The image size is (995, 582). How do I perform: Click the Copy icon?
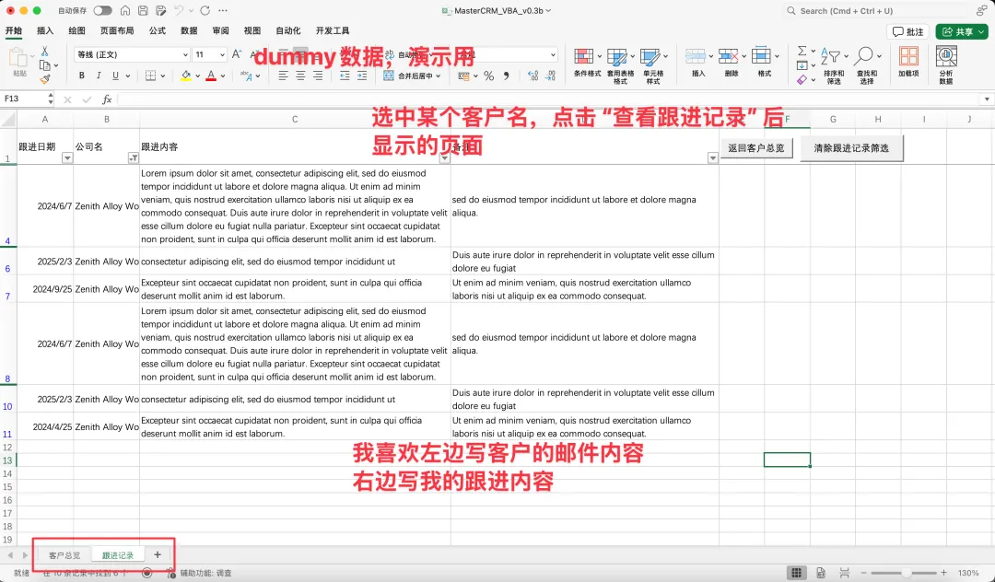point(44,65)
